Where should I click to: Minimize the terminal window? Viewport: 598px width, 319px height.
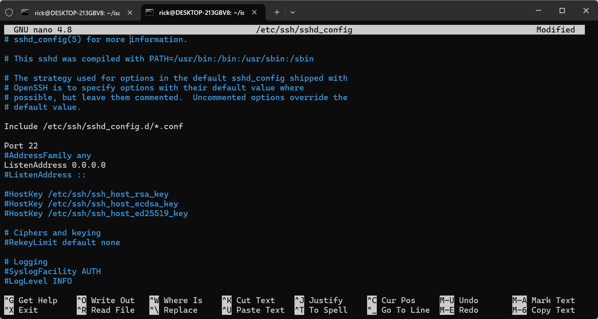point(538,11)
